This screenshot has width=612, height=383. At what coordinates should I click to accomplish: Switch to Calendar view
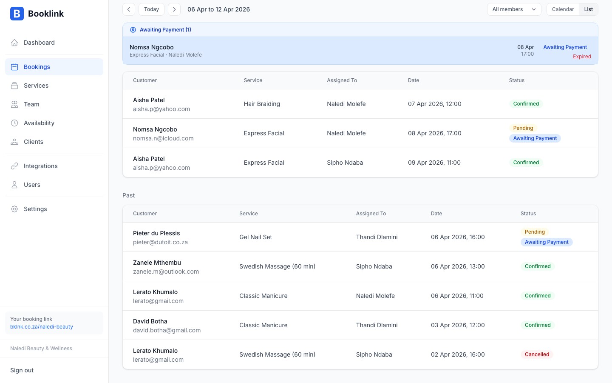(563, 9)
